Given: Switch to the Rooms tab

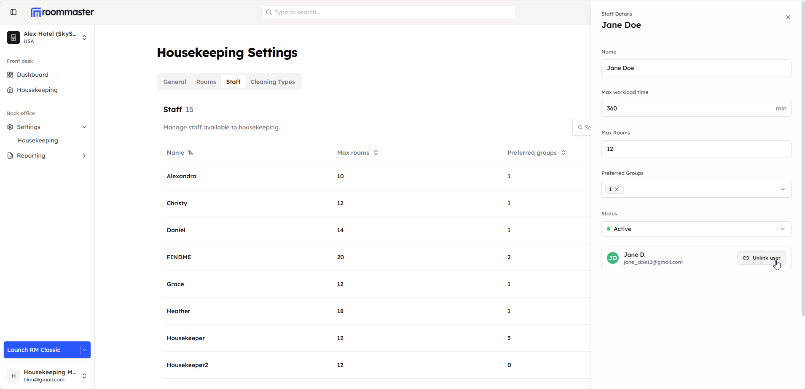Looking at the screenshot, I should (x=206, y=82).
